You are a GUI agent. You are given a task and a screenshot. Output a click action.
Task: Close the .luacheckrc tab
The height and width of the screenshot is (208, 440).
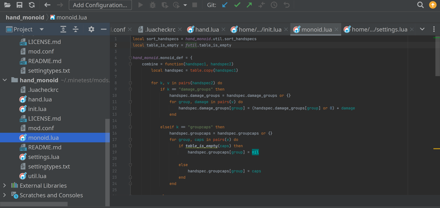180,30
